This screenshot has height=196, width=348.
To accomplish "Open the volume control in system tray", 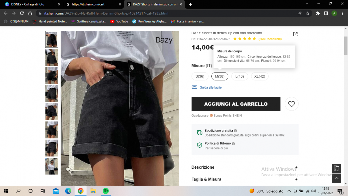I will point(314,191).
